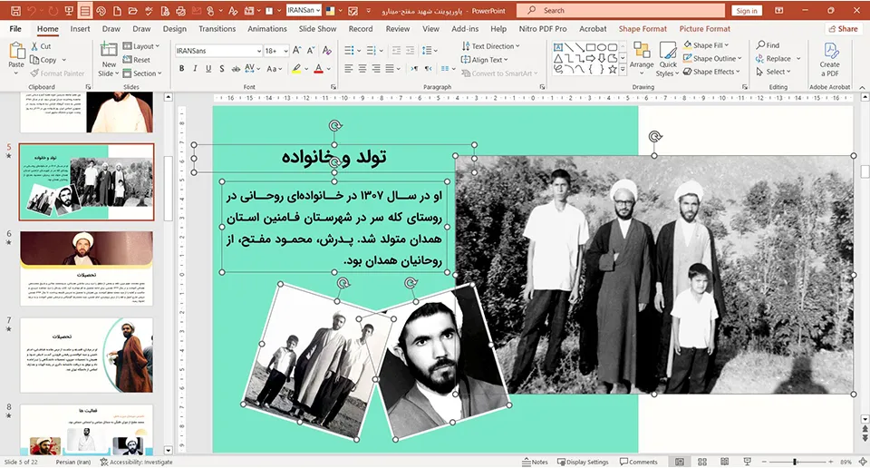This screenshot has width=870, height=468.
Task: Toggle Strikethrough formatting
Action: click(x=236, y=68)
